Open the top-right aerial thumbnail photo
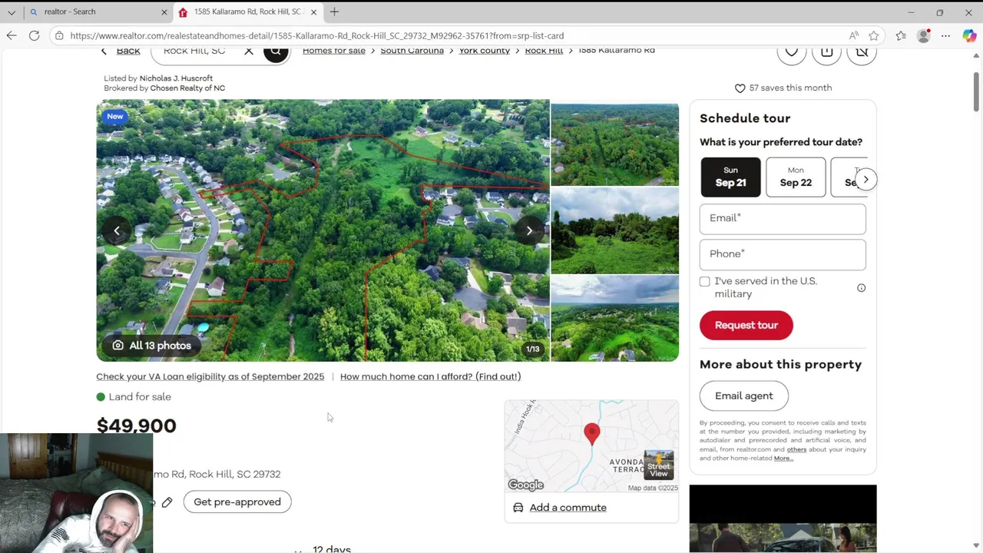The height and width of the screenshot is (553, 983). (x=614, y=143)
